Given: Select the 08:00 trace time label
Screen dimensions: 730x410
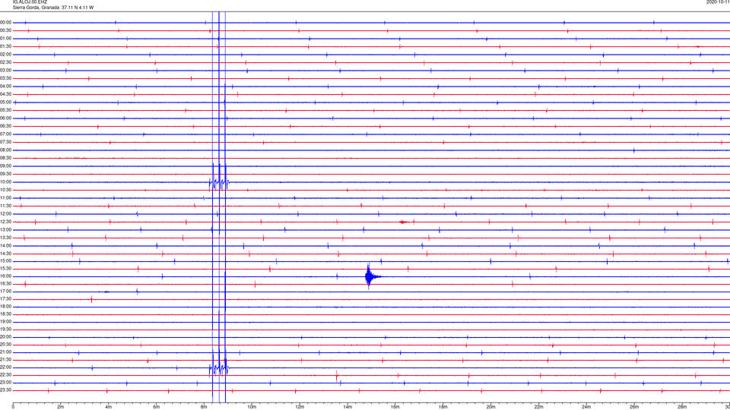Looking at the screenshot, I should click(5, 150).
